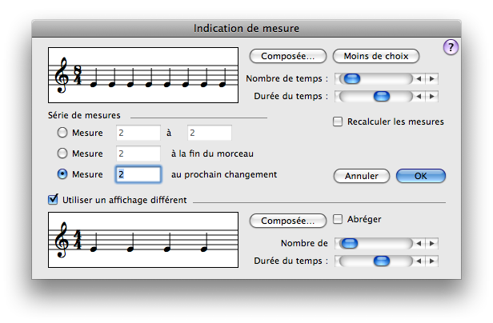Tick the Abréger checkbox

(338, 219)
